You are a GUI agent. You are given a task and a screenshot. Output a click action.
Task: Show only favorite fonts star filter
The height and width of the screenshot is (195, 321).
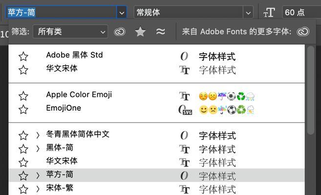[x=140, y=32]
